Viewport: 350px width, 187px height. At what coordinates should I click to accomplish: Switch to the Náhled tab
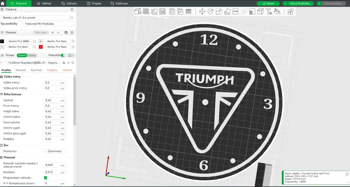pos(44,4)
